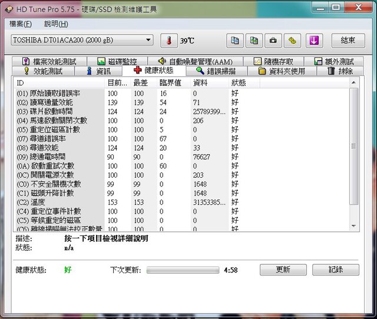Click the options gears icon

(292, 41)
